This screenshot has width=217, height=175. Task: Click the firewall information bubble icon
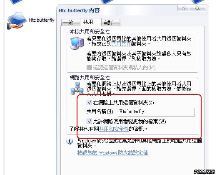tap(70, 142)
